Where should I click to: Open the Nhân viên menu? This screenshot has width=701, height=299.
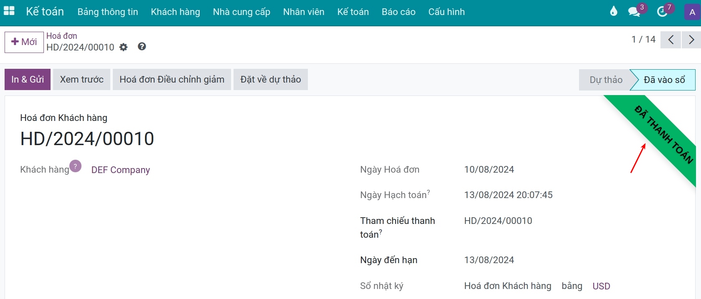[x=304, y=12]
